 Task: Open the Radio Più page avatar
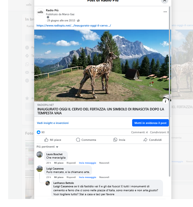pyautogui.click(x=40, y=12)
